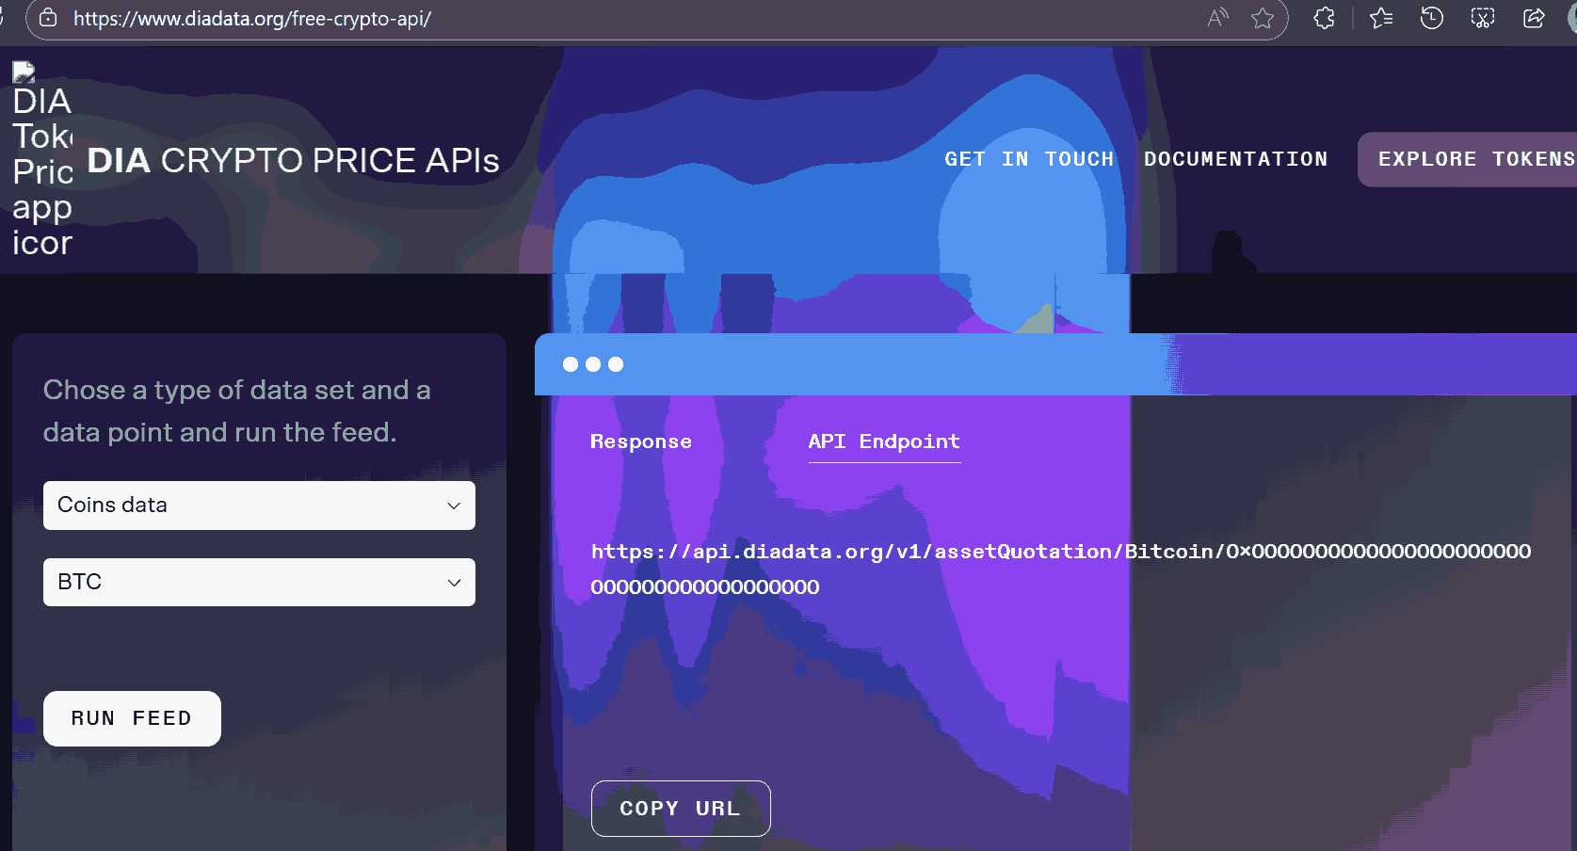The height and width of the screenshot is (851, 1577).
Task: Click GET IN TOUCH navigation item
Action: [1029, 159]
